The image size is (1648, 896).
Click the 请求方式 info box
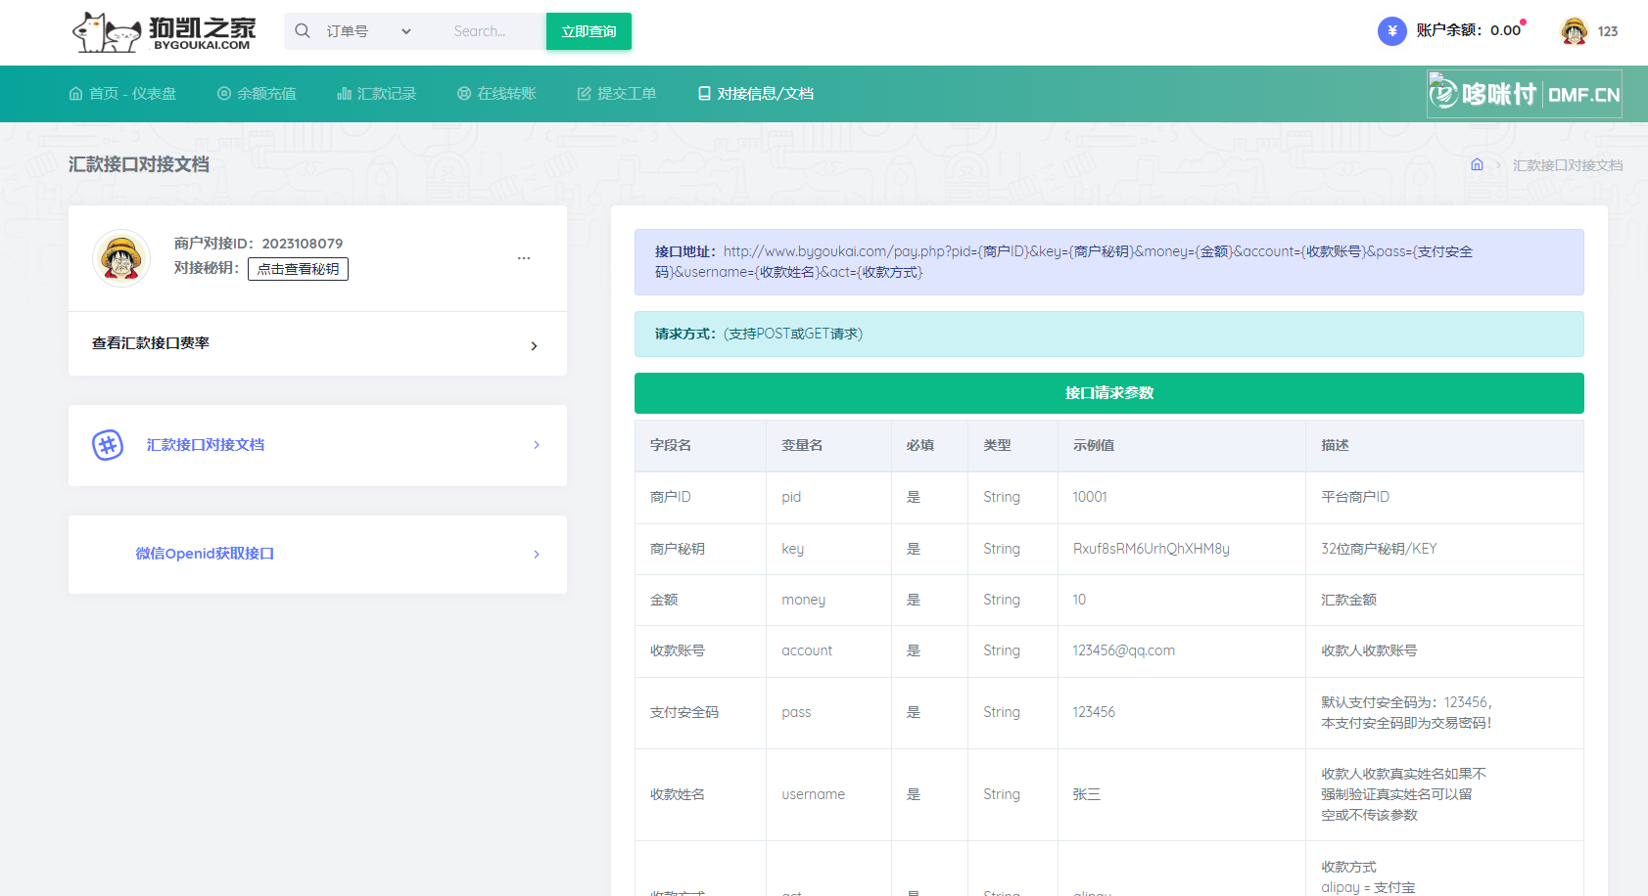click(1109, 335)
